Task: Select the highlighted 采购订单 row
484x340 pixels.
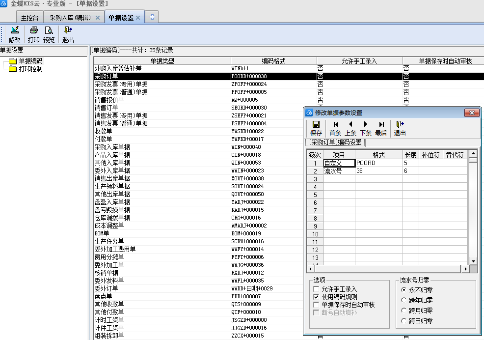Action: [289, 76]
